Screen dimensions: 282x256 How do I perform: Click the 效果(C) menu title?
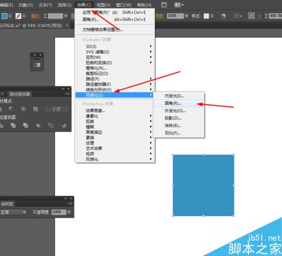(84, 5)
